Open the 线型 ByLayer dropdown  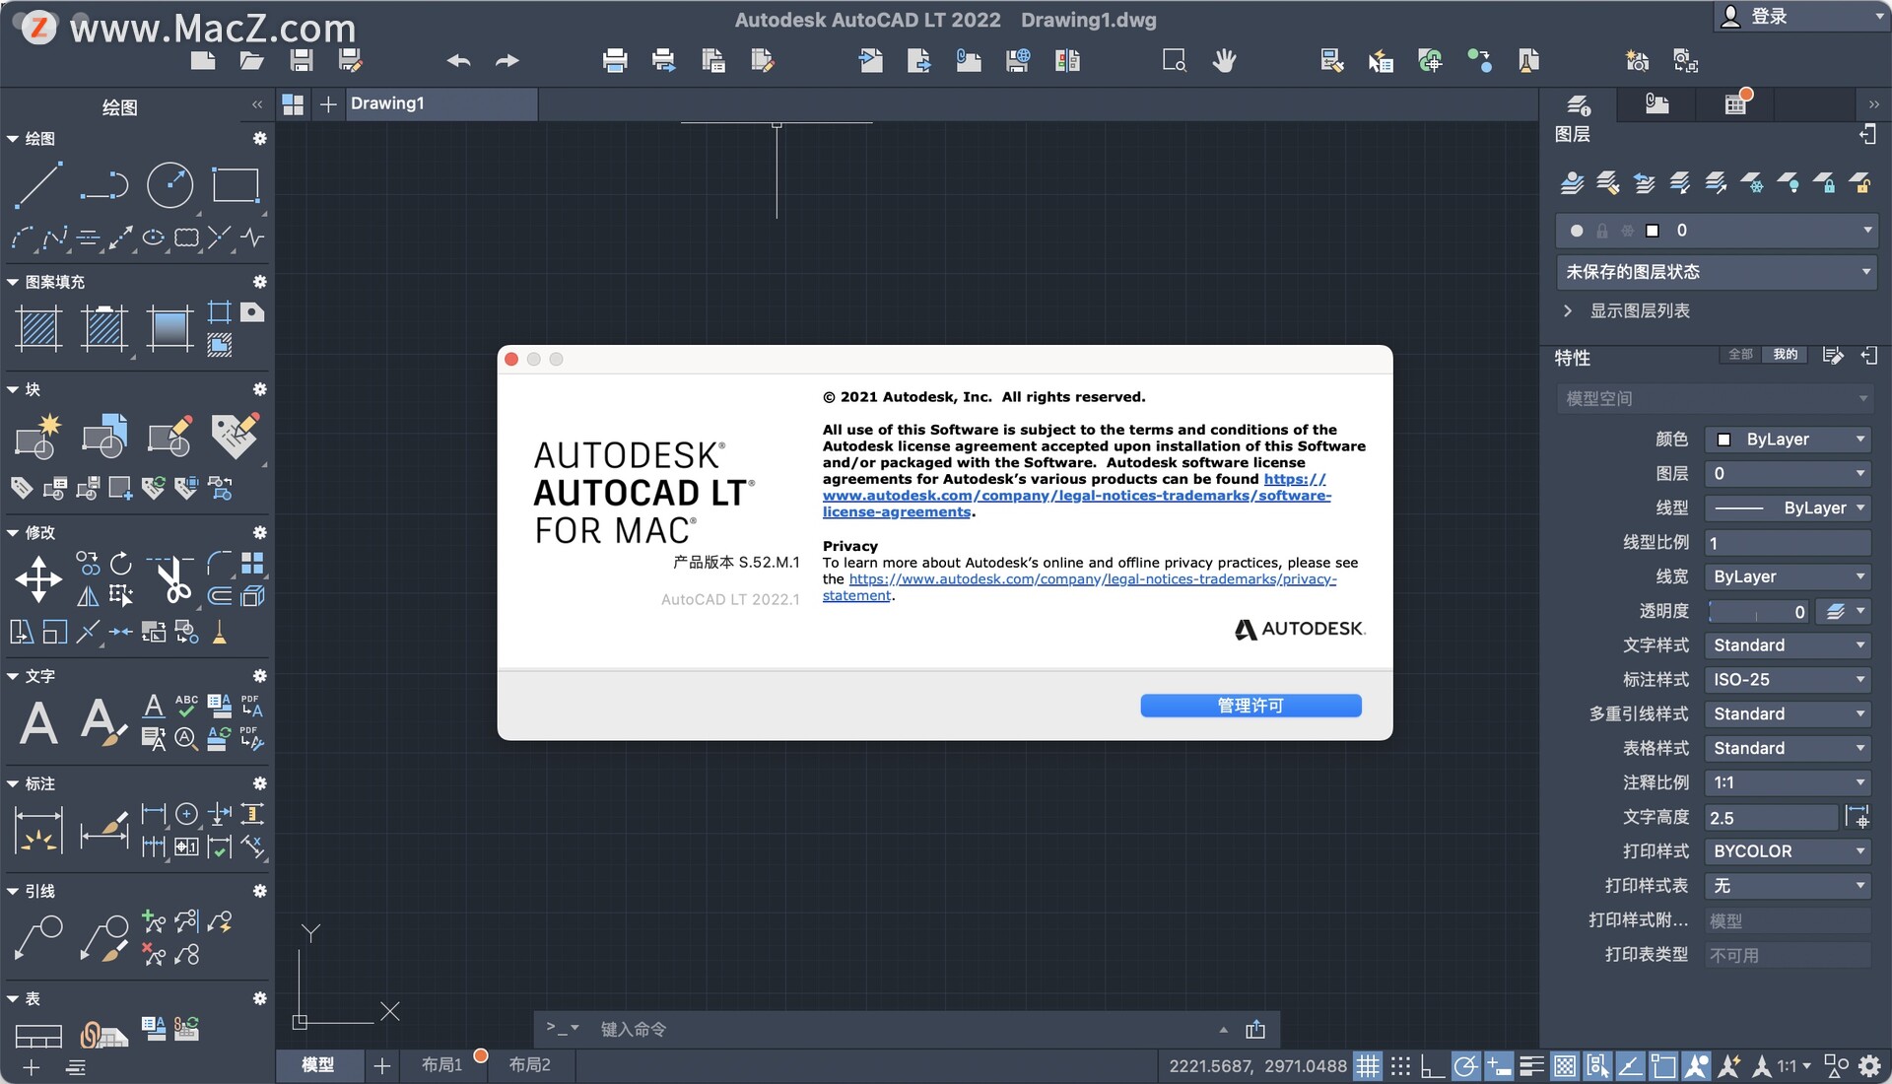click(1788, 508)
